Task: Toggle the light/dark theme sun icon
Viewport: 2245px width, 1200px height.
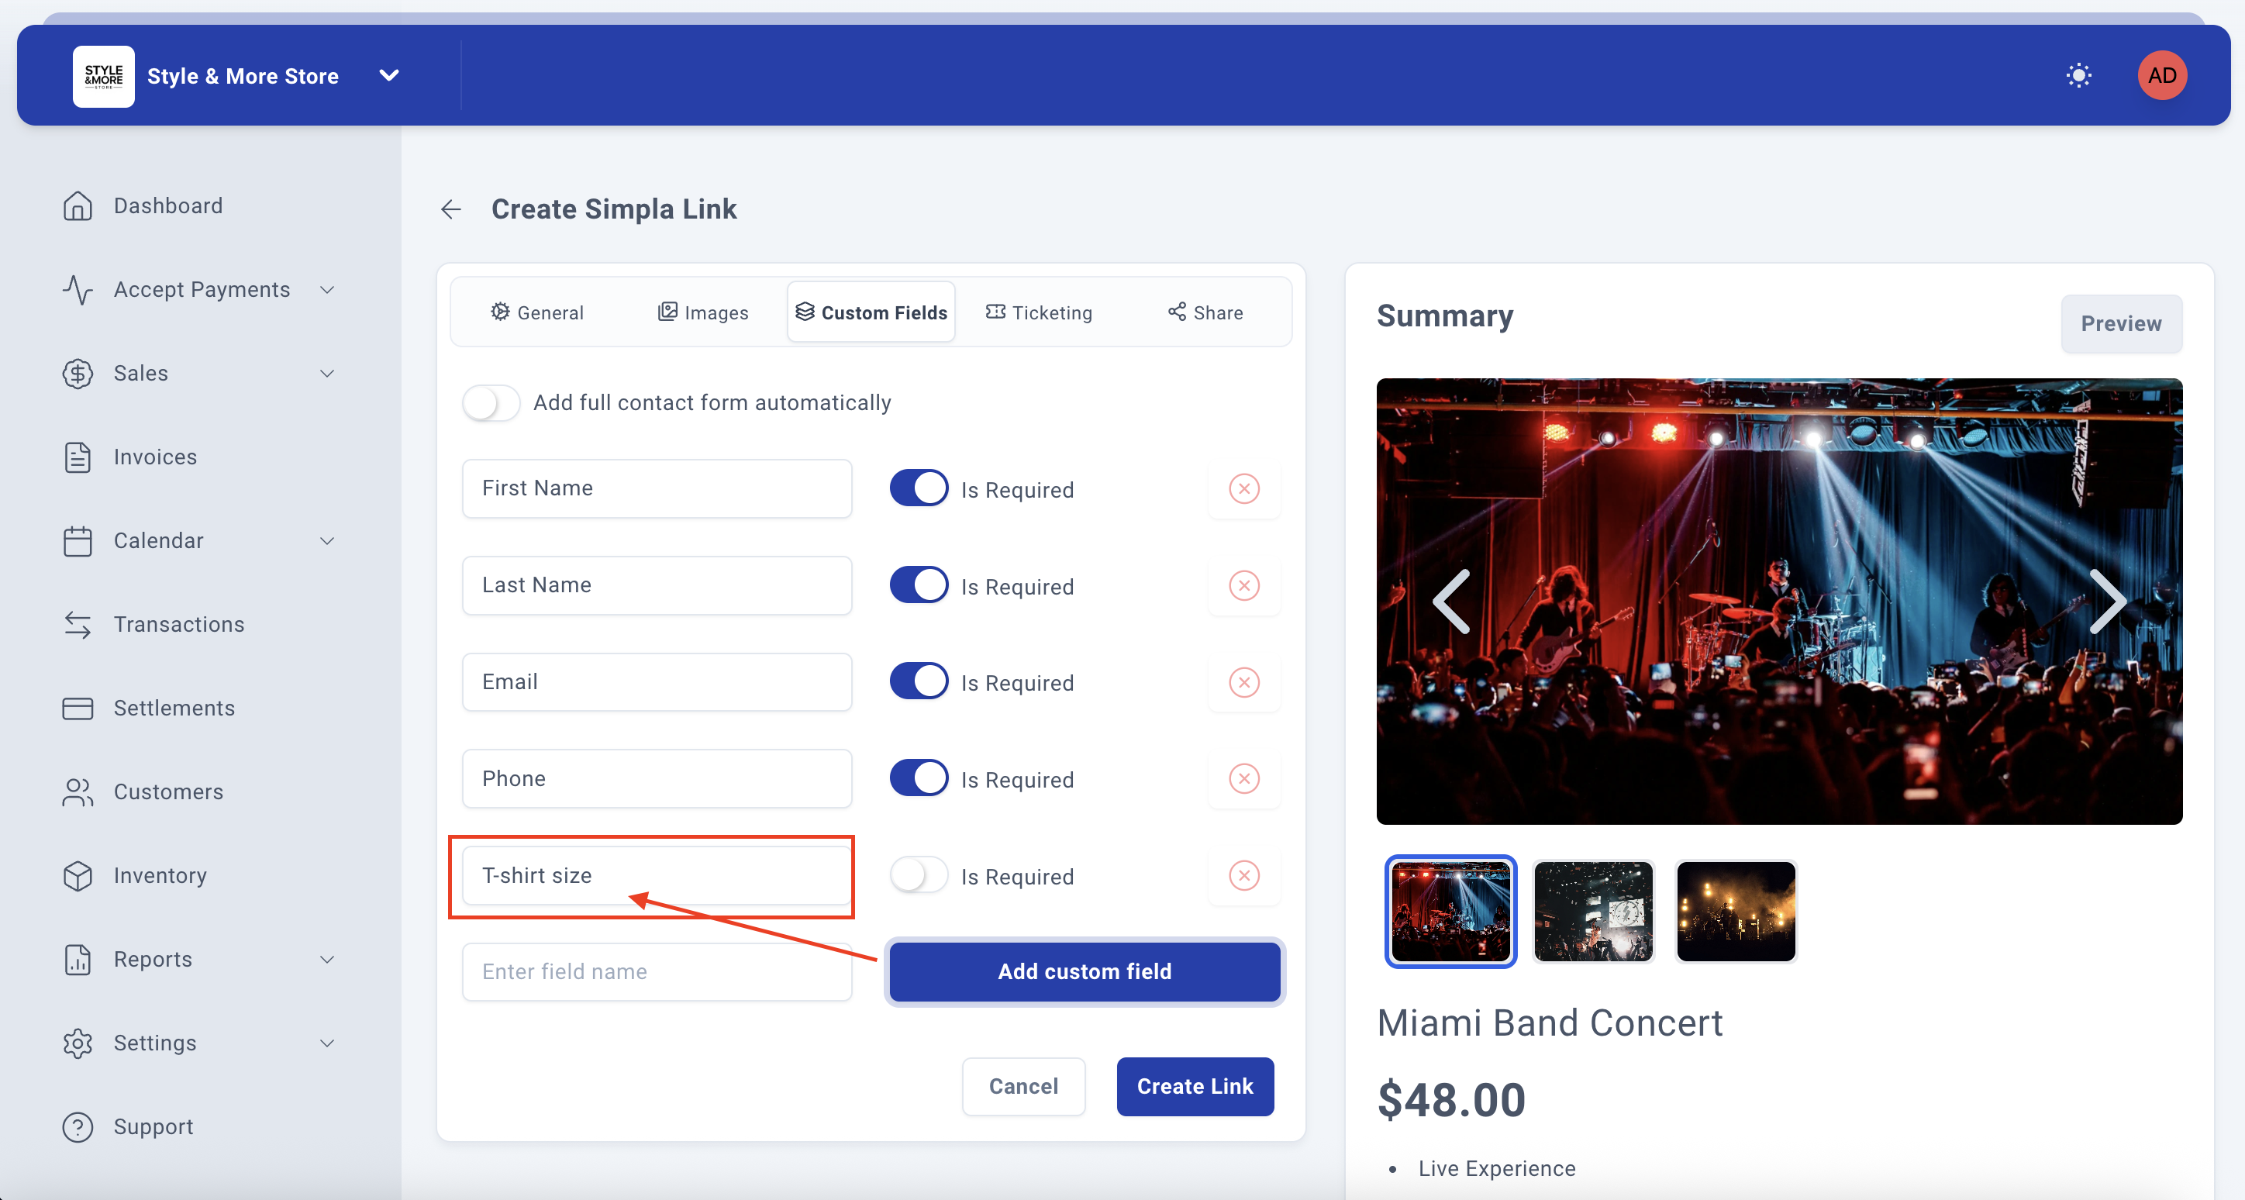Action: (2078, 76)
